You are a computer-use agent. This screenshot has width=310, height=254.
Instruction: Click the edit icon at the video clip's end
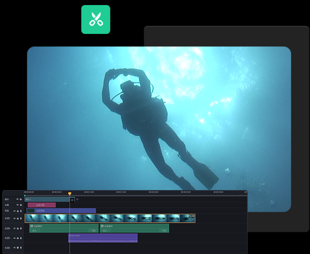click(x=190, y=216)
